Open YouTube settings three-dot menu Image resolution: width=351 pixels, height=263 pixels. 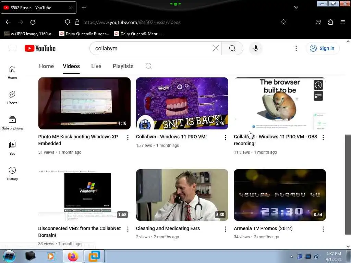coord(296,48)
